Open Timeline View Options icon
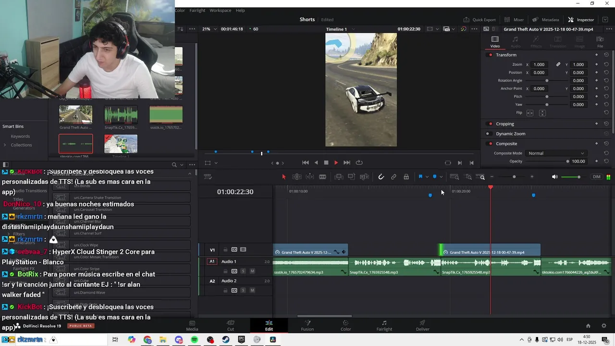This screenshot has height=346, width=615. coord(208,177)
